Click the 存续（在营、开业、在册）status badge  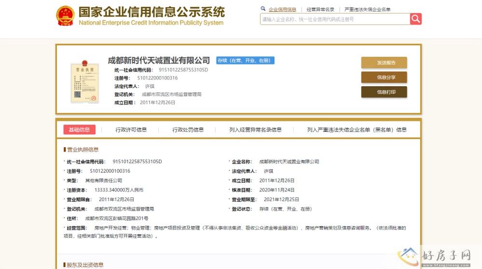point(245,61)
